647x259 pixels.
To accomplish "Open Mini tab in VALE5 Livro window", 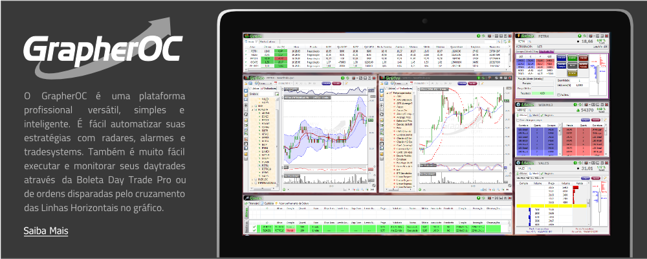I will tap(534, 174).
